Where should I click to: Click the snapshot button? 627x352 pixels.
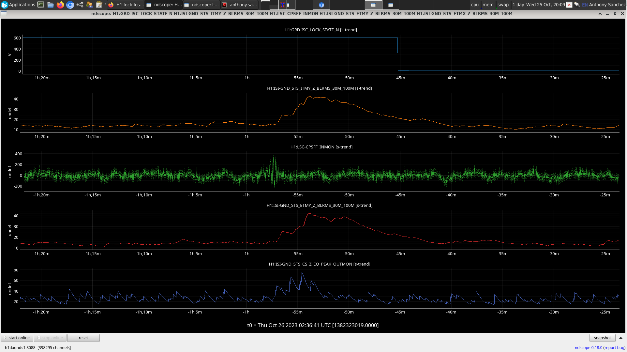[x=602, y=338]
